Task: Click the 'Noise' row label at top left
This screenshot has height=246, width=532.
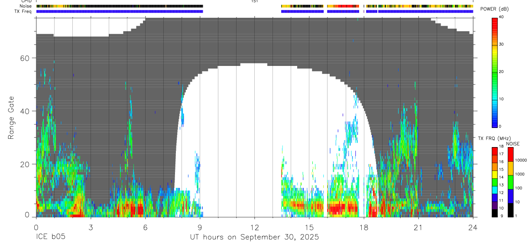Action: point(25,6)
